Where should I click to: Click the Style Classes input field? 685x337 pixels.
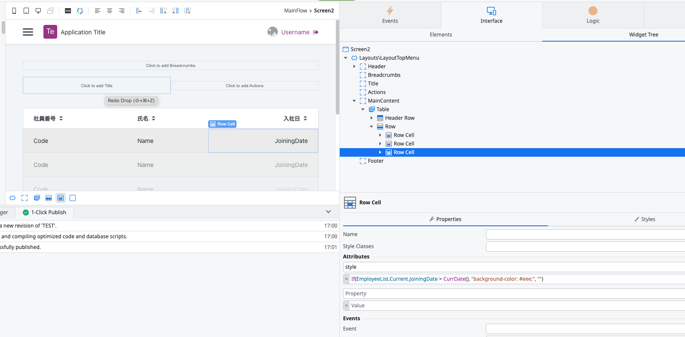[585, 246]
